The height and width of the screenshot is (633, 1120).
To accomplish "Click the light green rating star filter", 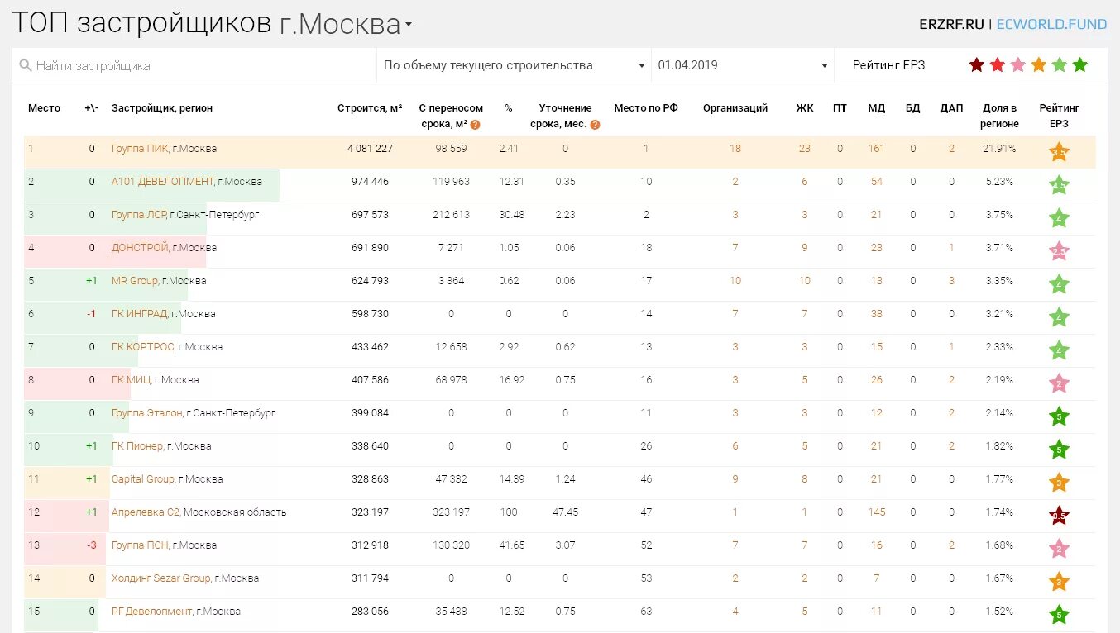I will tap(1060, 65).
